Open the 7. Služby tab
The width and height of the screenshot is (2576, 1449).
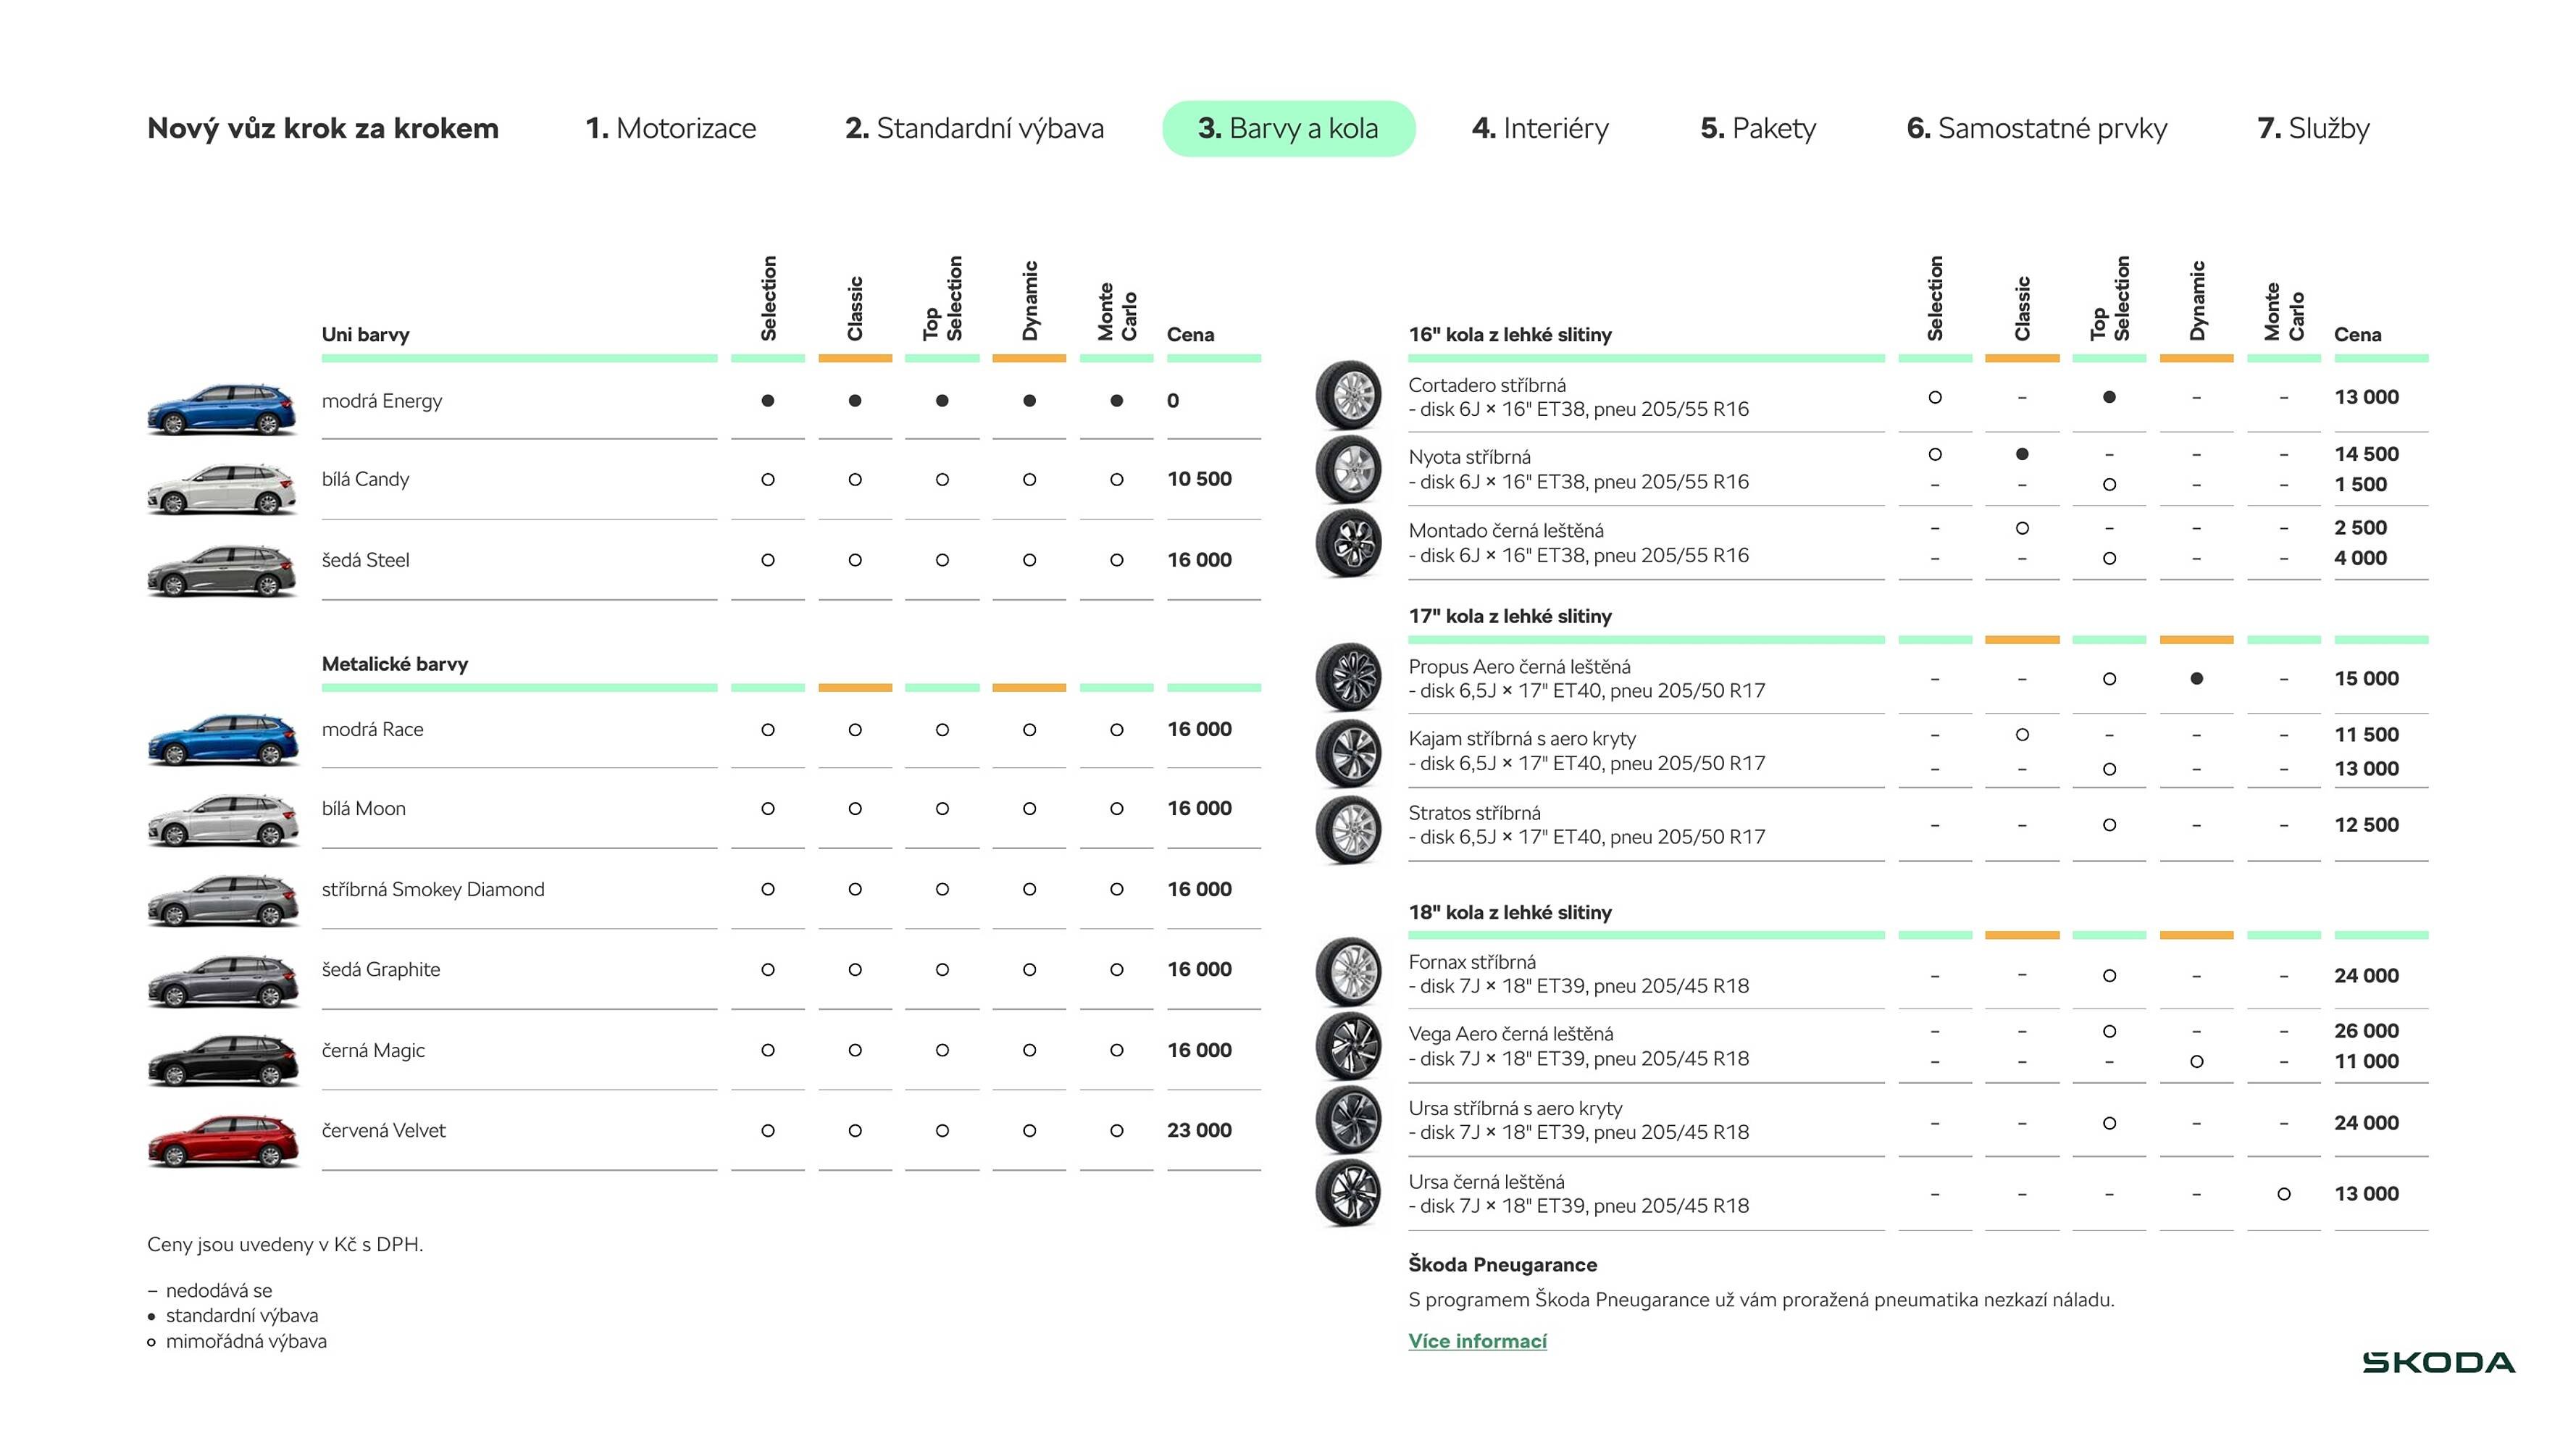point(2312,128)
